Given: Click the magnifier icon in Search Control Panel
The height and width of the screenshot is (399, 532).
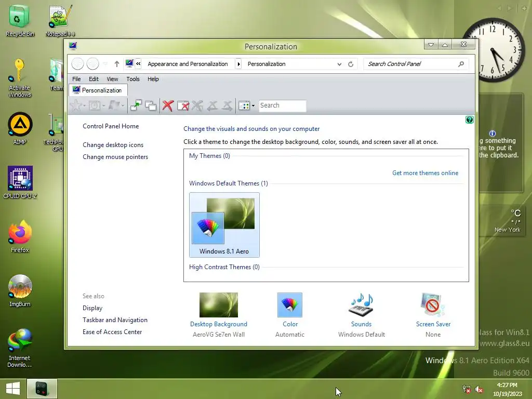Looking at the screenshot, I should [461, 64].
